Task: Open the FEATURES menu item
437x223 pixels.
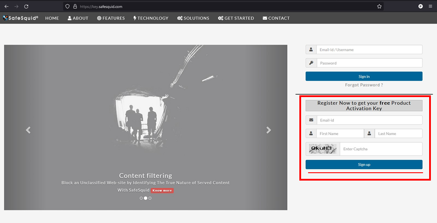Action: pos(111,18)
